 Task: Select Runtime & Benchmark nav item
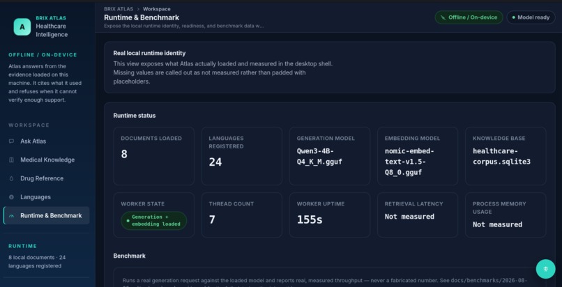(x=46, y=215)
